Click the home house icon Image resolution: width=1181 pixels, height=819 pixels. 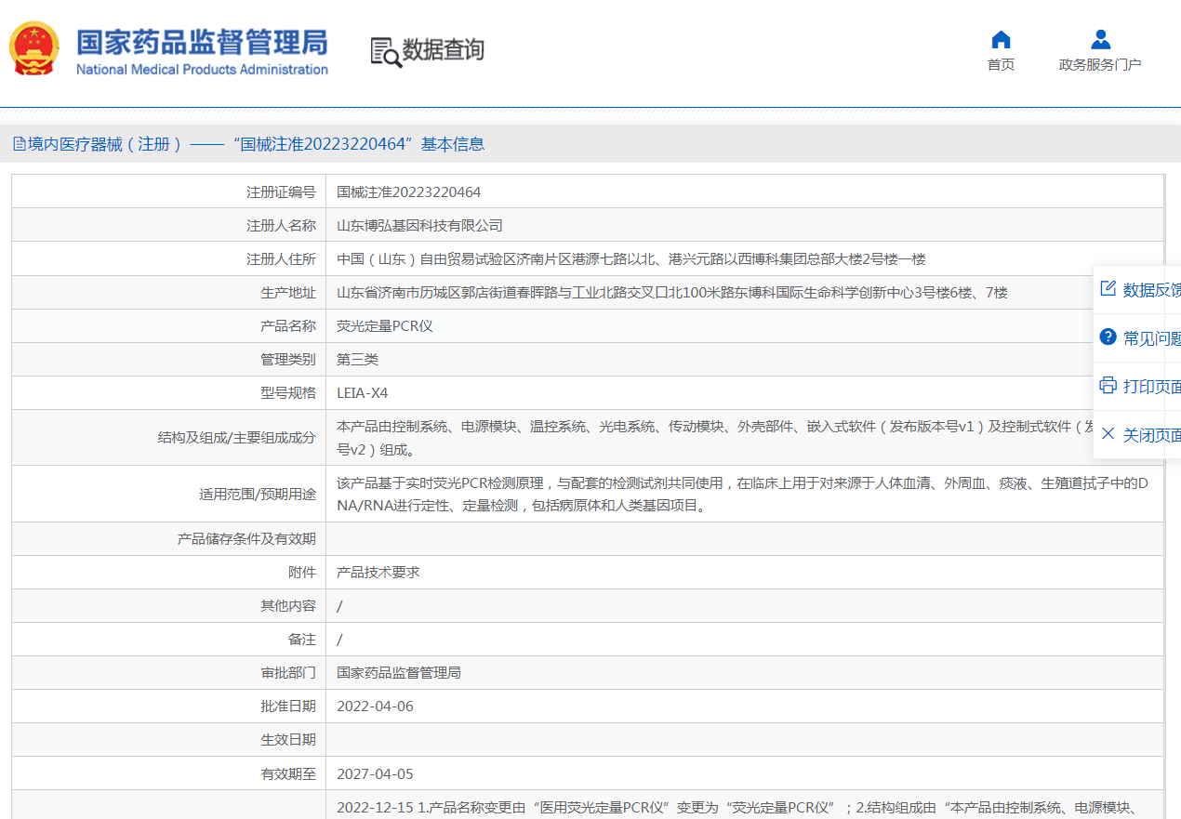tap(1001, 39)
